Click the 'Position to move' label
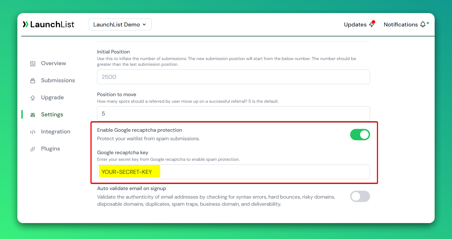452x239 pixels. click(x=117, y=94)
